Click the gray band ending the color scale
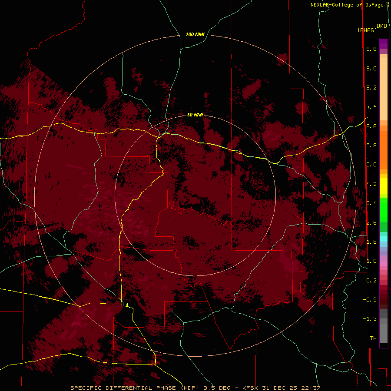Image resolution: width=391 pixels, height=391 pixels. click(x=384, y=326)
